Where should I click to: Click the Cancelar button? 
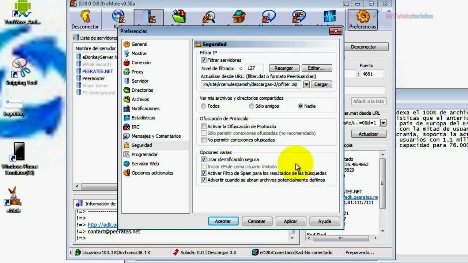point(257,221)
